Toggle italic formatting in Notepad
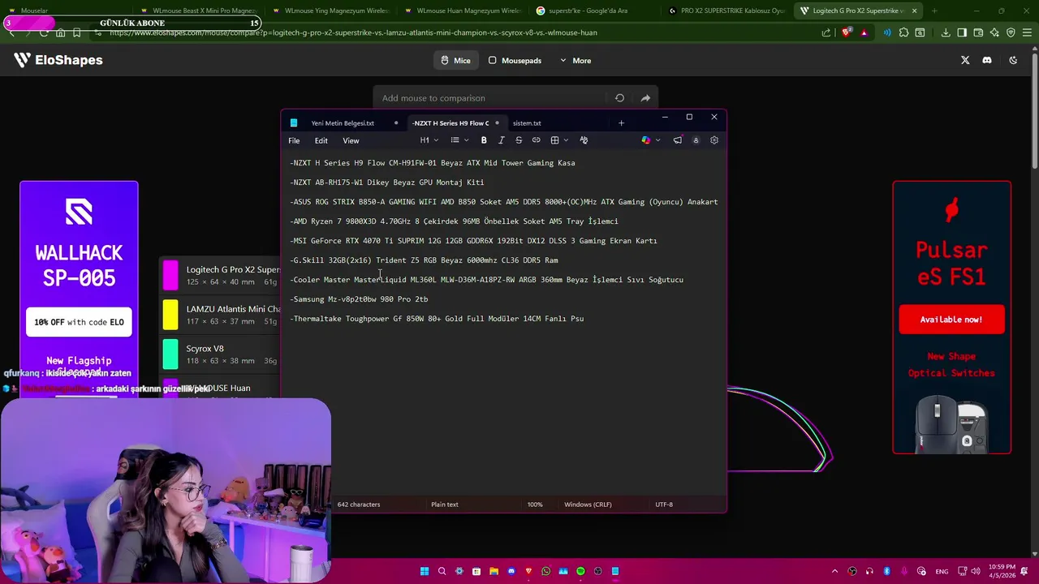The image size is (1039, 584). (x=501, y=140)
